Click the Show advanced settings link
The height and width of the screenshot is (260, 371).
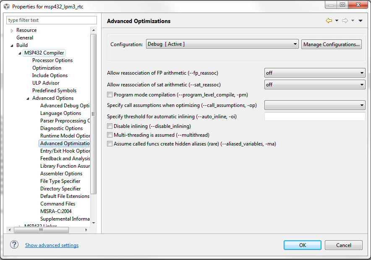tap(52, 245)
